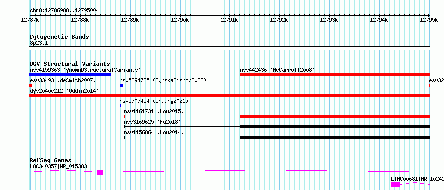Click the 12790k ruler label
444x190 pixels.
click(x=180, y=20)
